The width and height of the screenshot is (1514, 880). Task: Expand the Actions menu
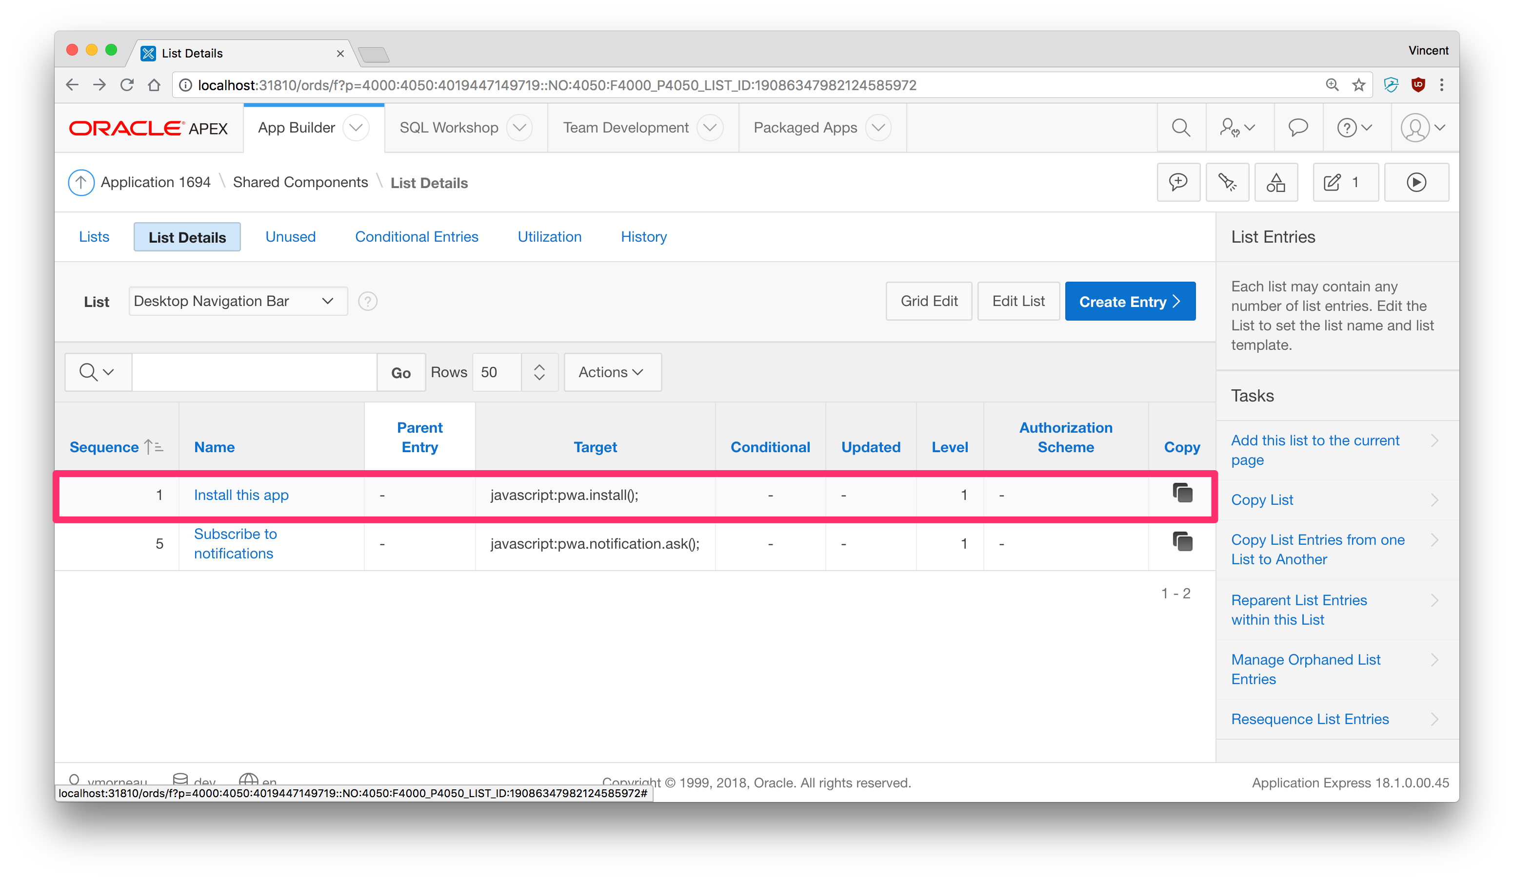612,372
